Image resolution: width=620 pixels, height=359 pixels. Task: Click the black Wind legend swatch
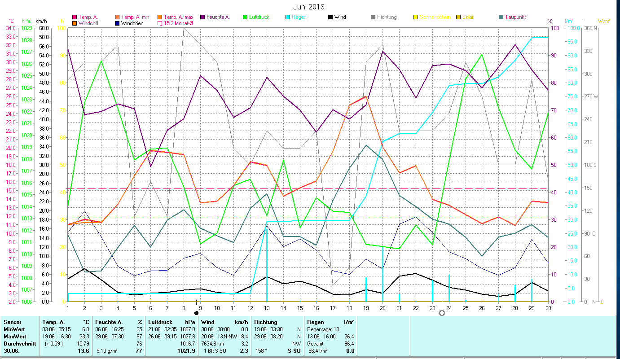point(330,18)
